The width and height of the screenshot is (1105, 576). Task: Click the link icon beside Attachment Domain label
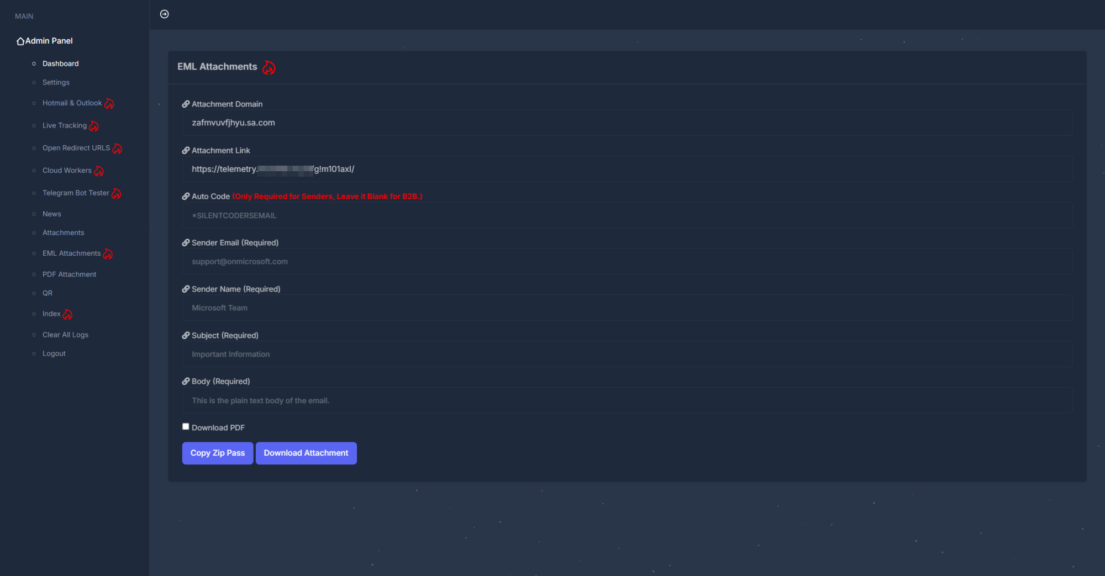tap(186, 104)
